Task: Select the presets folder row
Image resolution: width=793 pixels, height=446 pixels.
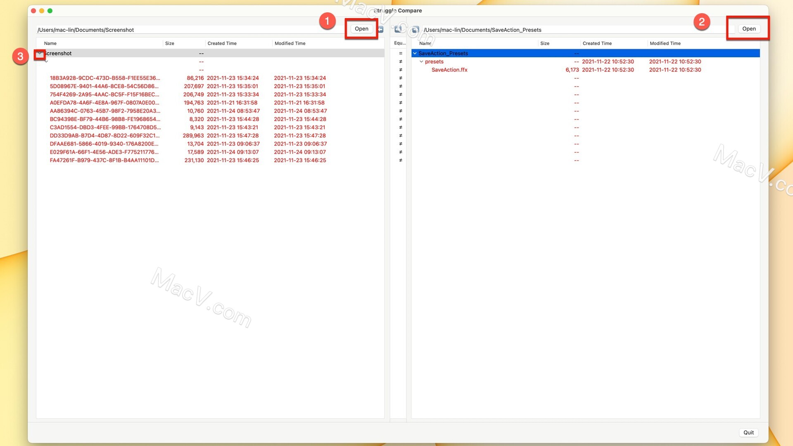Action: pos(586,61)
